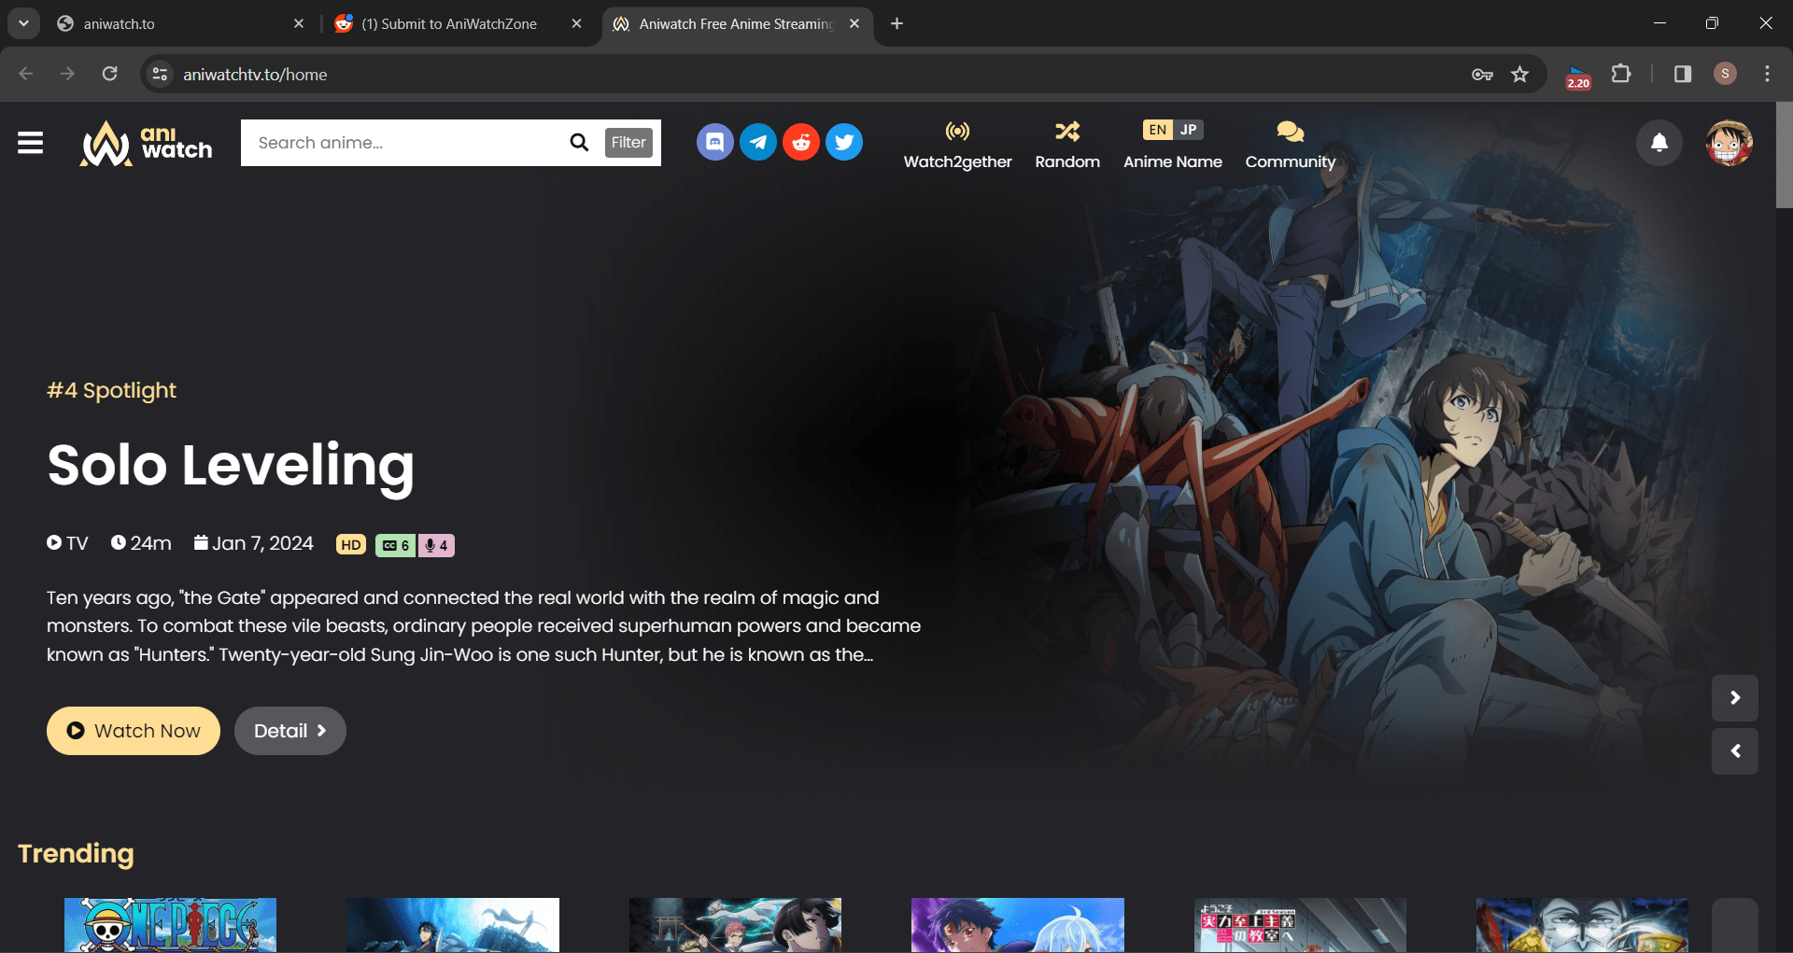Click the subtitle count badge 6
This screenshot has width=1793, height=953.
pos(395,545)
